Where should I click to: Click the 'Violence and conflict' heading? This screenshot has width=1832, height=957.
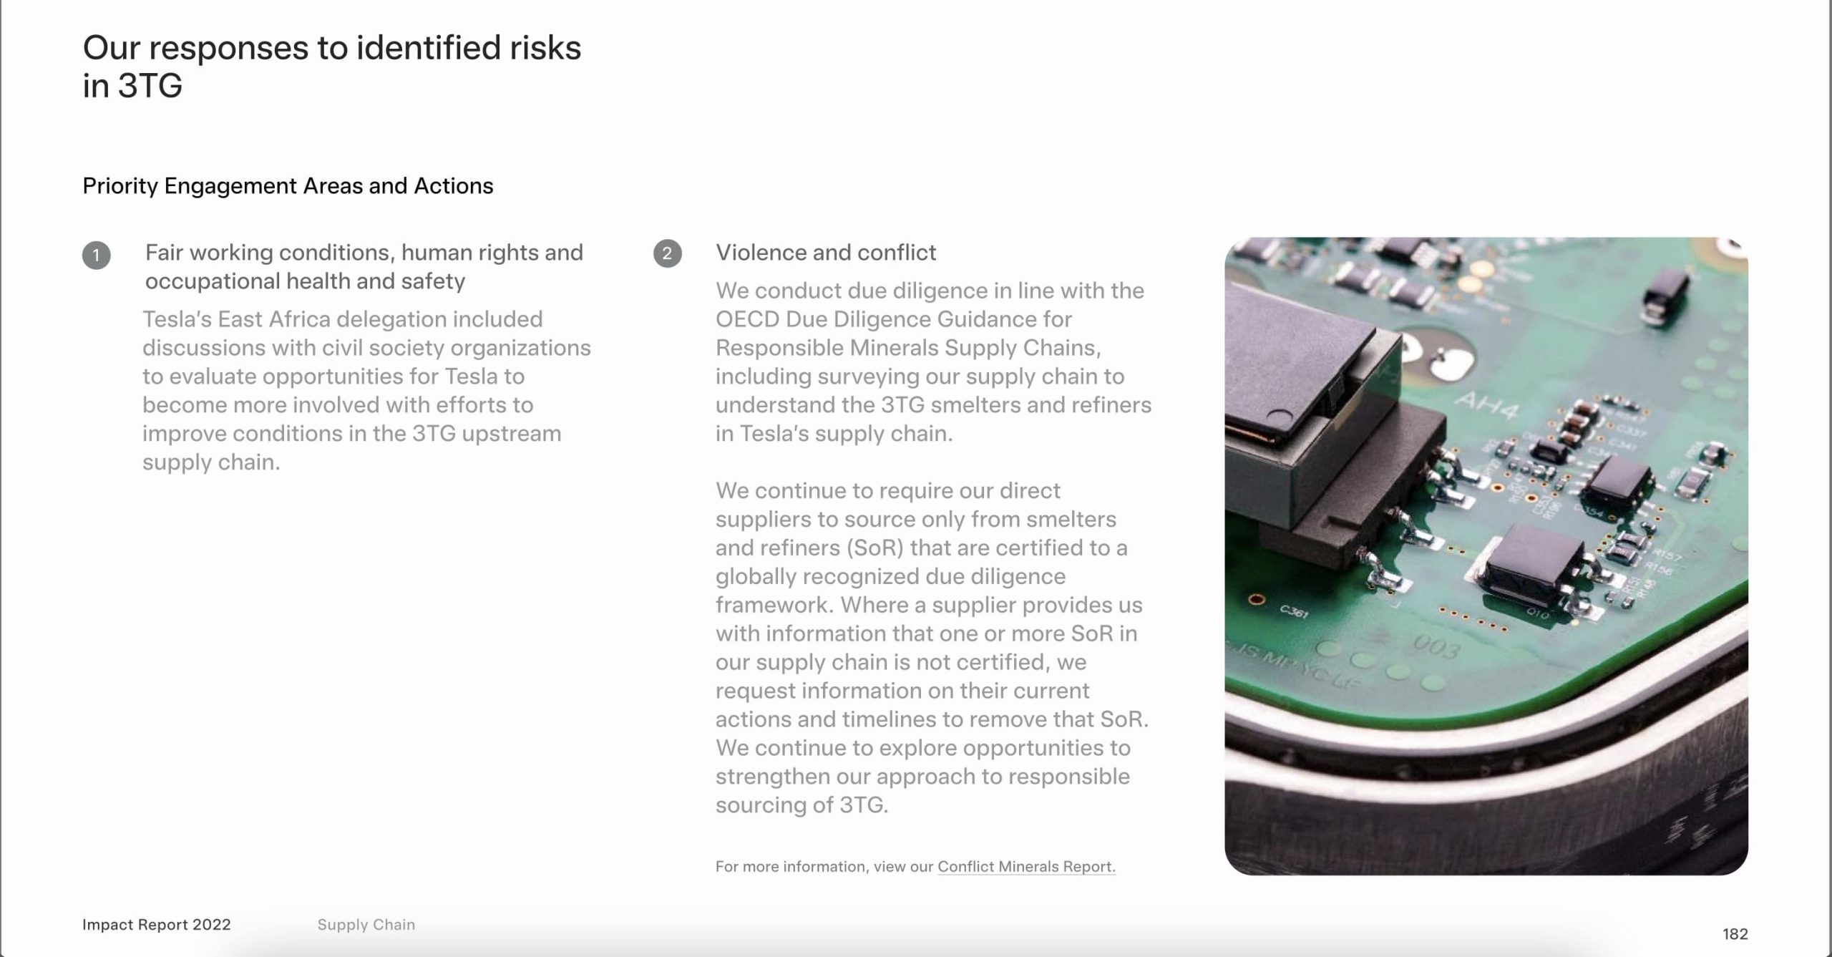826,253
